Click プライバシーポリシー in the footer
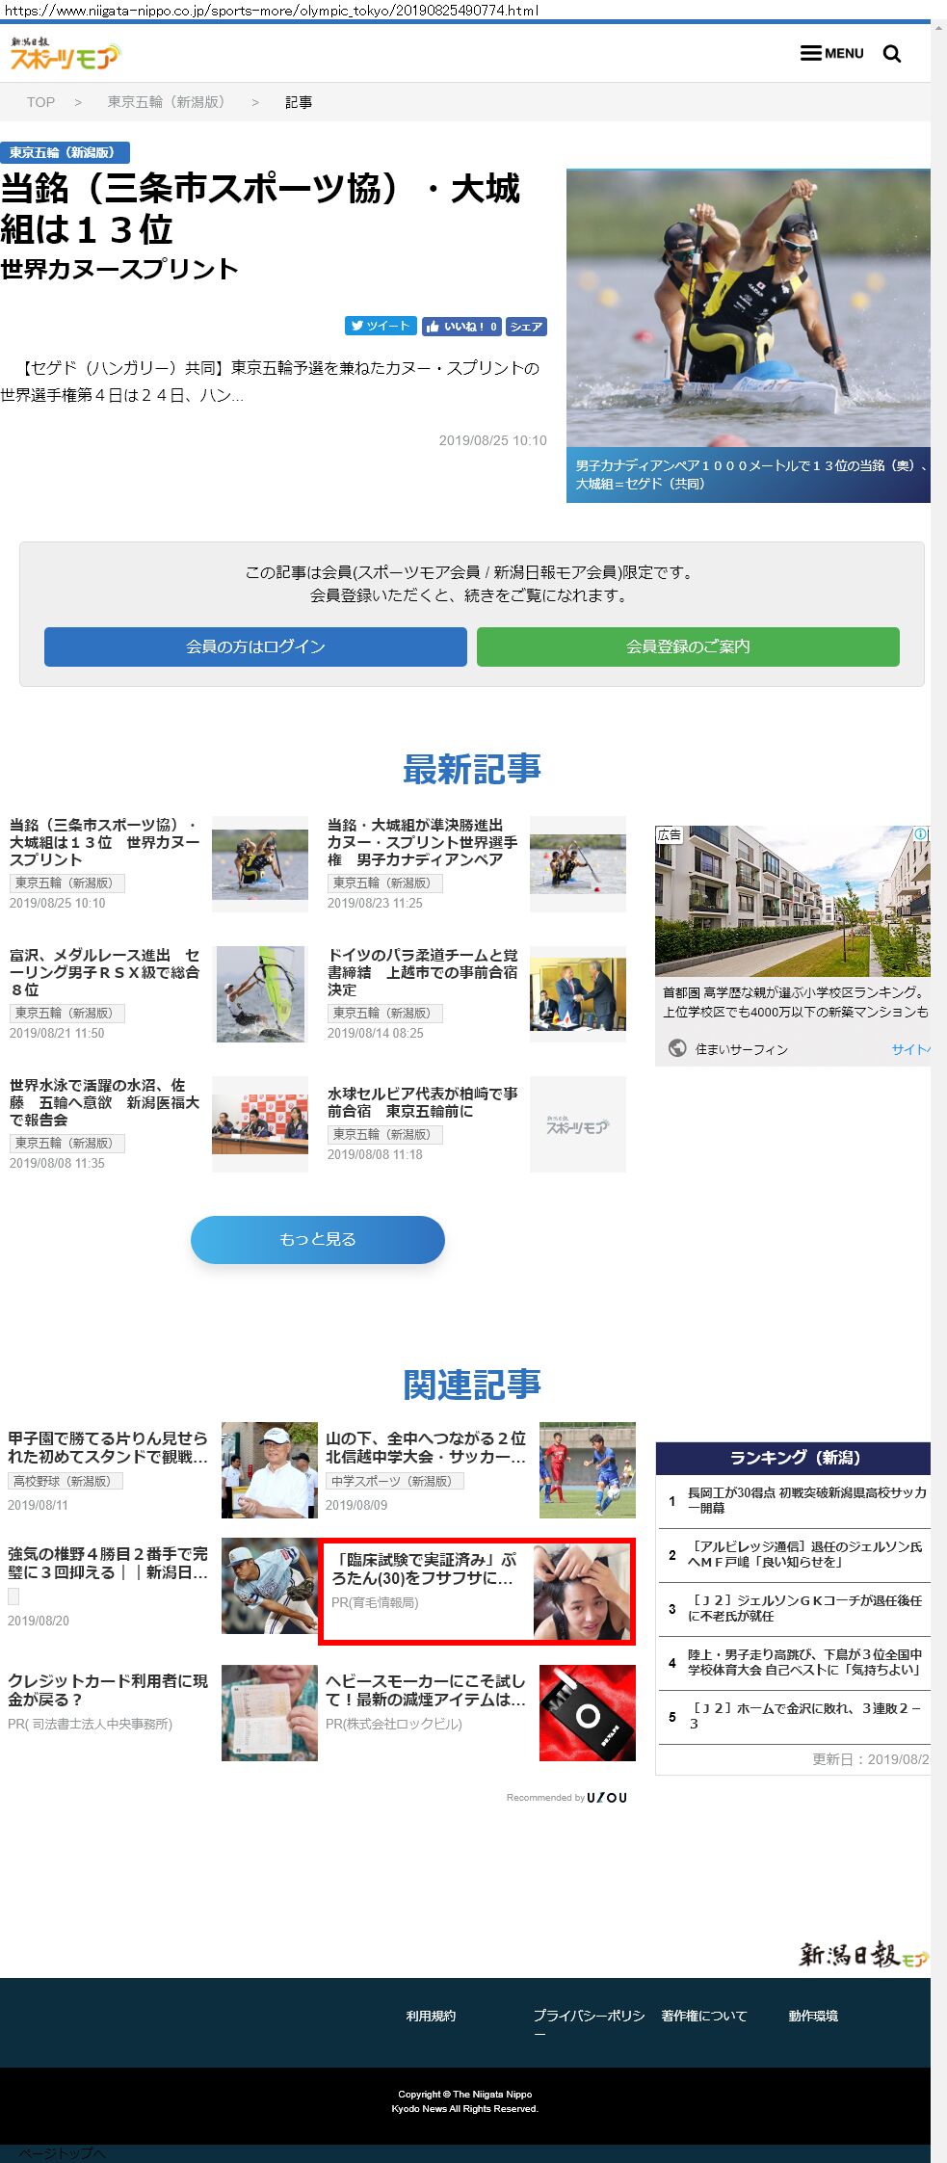This screenshot has width=947, height=2163. pyautogui.click(x=589, y=2017)
